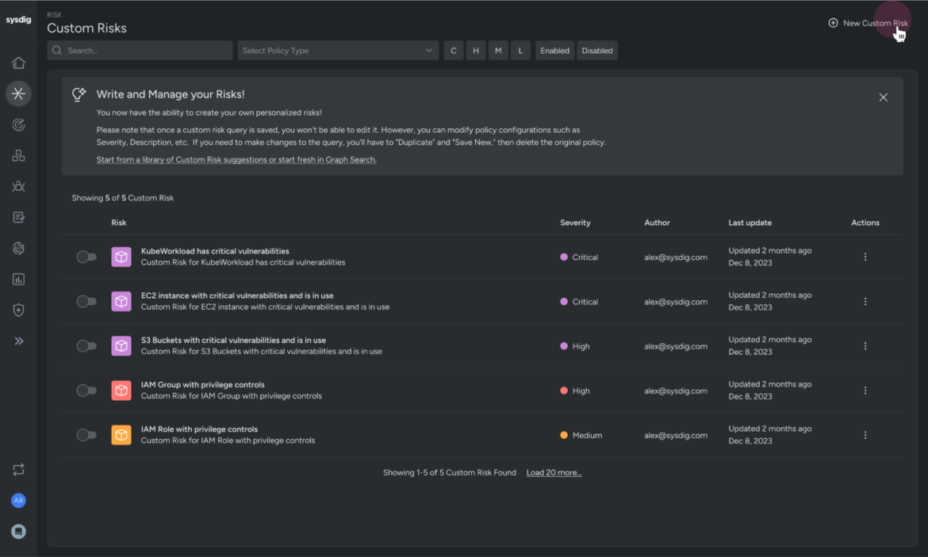The width and height of the screenshot is (928, 557).
Task: Filter by Critical severity C button
Action: (x=454, y=51)
